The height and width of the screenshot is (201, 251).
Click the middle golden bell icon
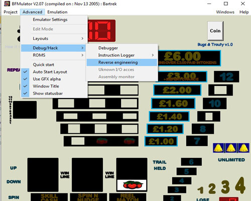[x=231, y=148]
